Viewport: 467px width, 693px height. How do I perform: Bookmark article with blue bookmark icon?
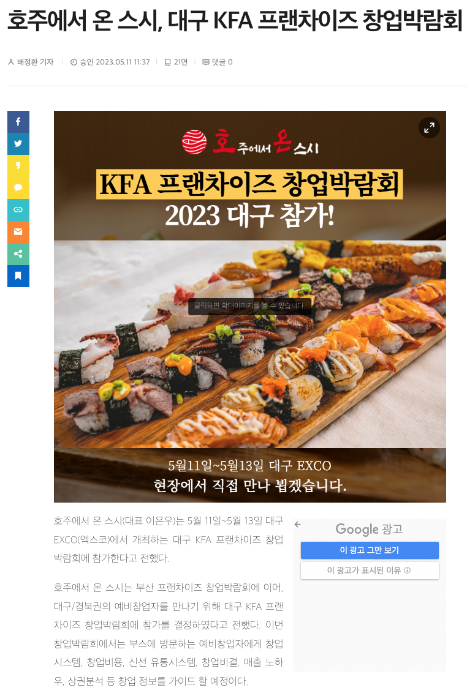point(18,275)
